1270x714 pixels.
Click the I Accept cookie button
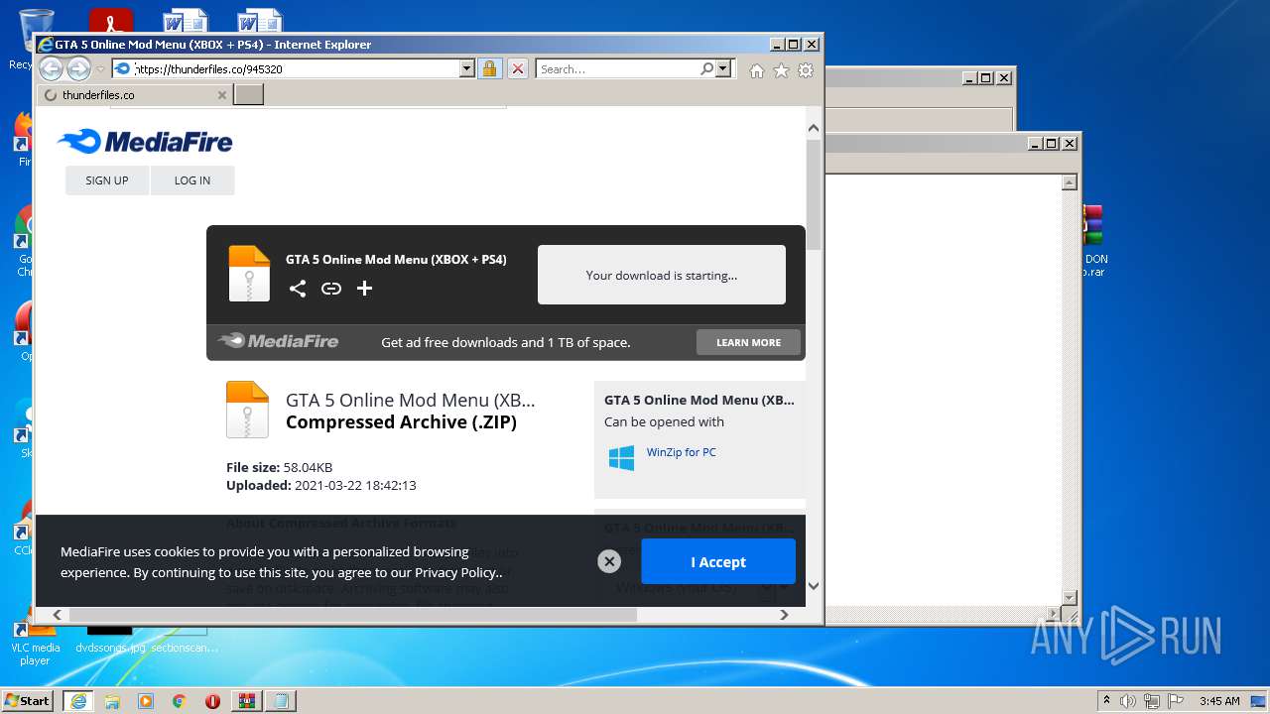718,561
